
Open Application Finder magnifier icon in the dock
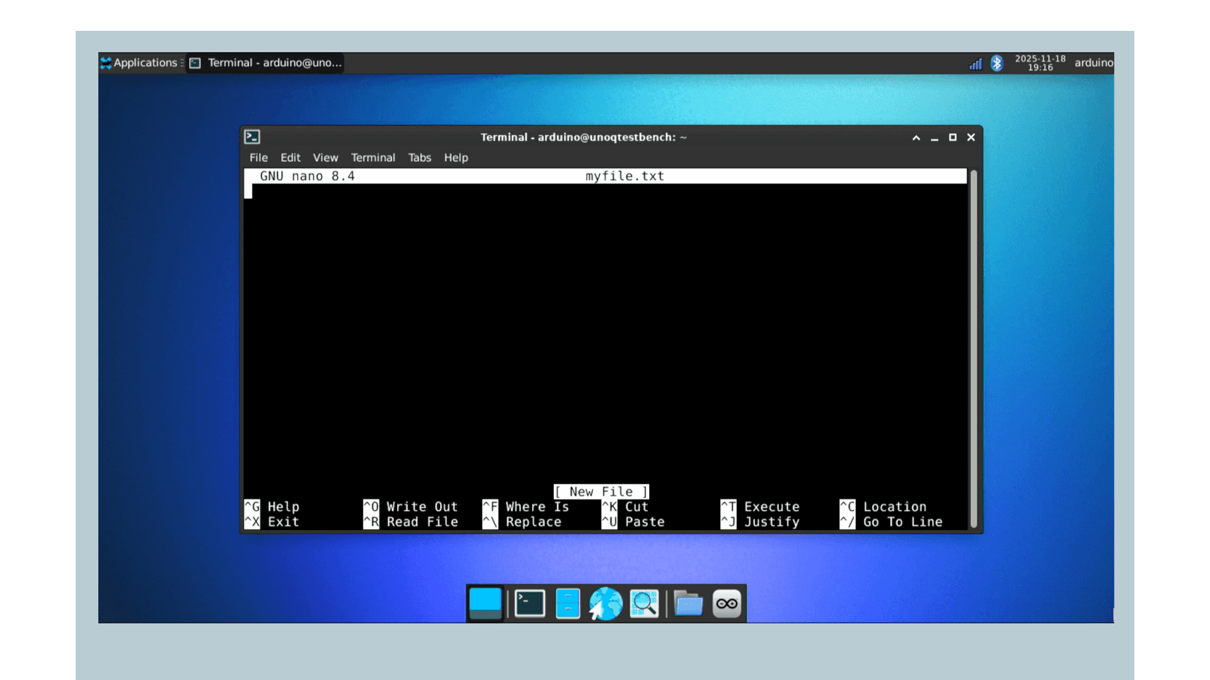click(643, 603)
